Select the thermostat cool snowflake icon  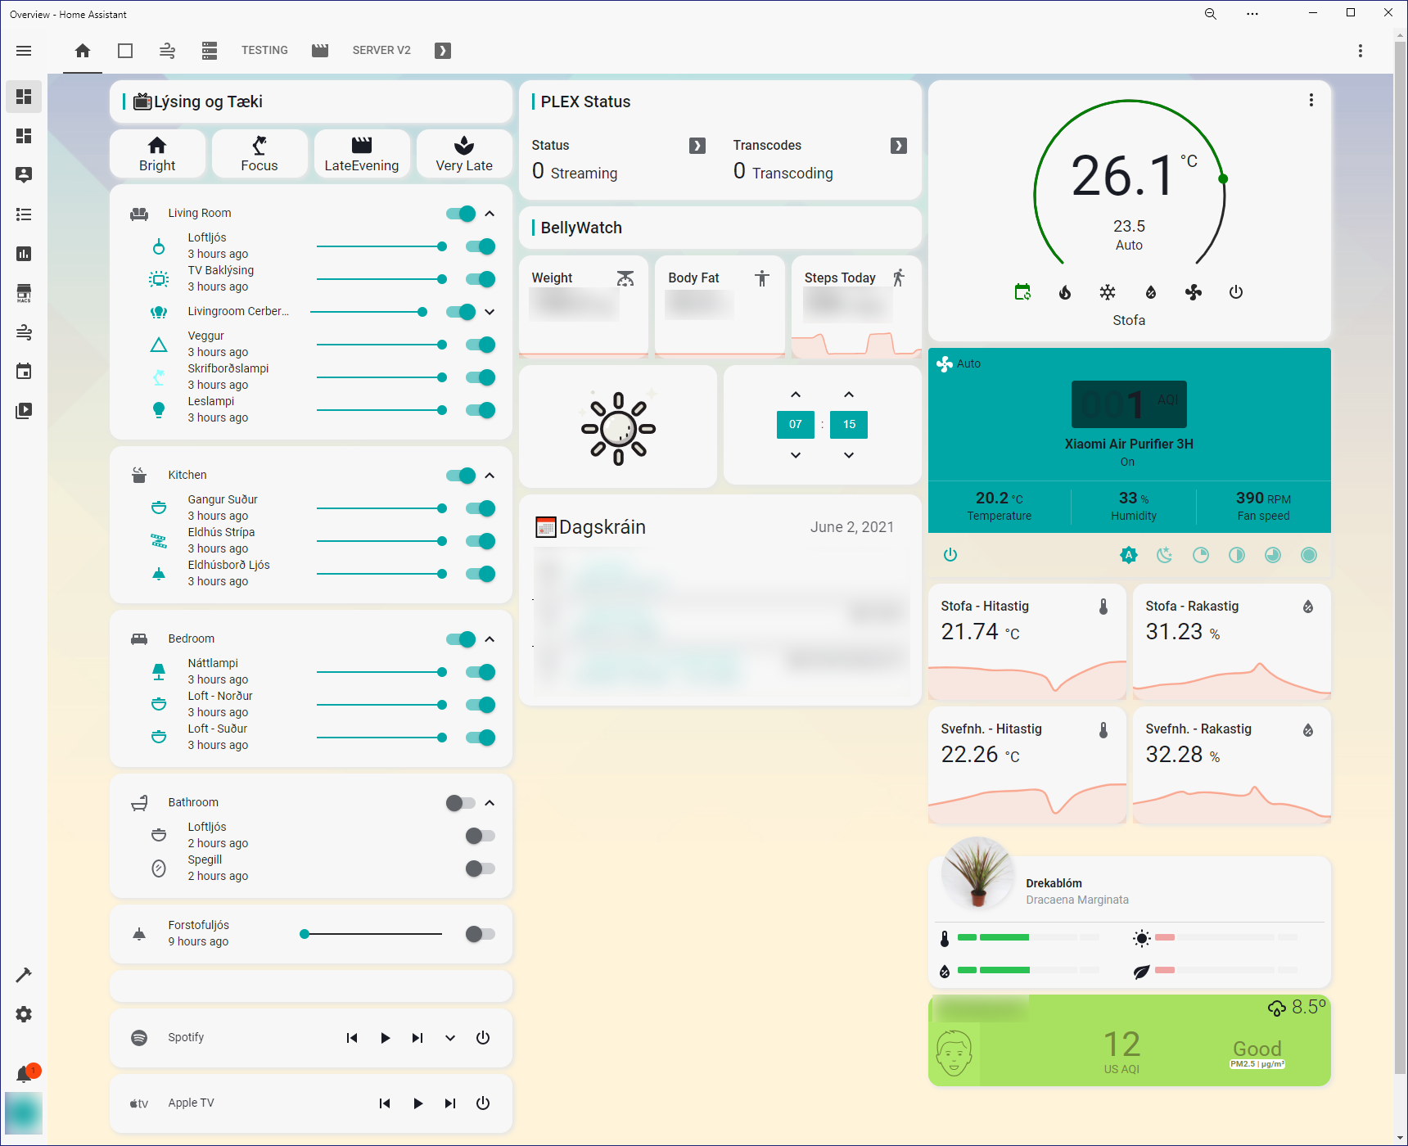pos(1108,292)
